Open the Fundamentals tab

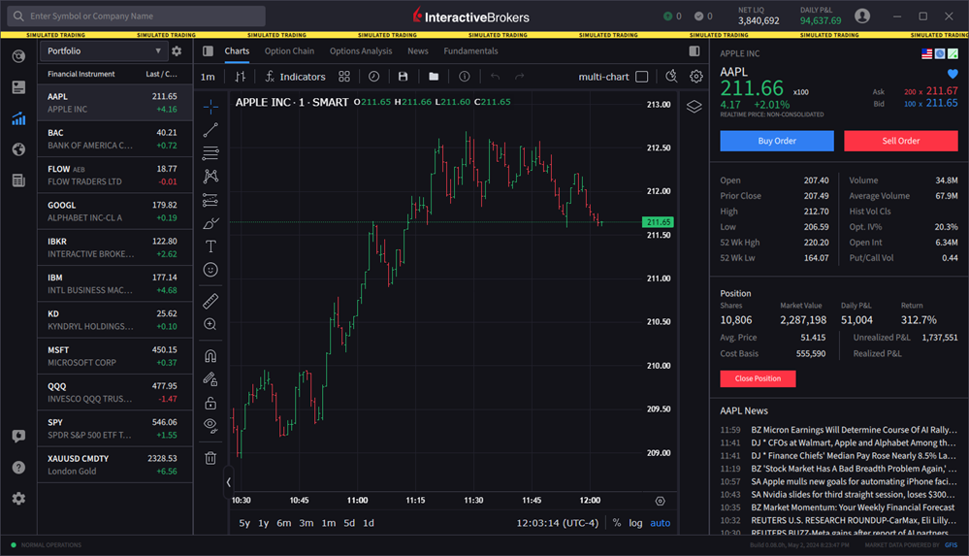470,51
